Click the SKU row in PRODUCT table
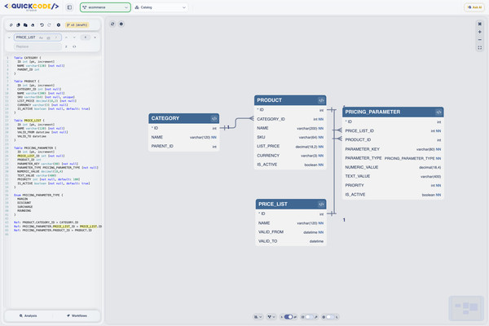This screenshot has width=489, height=326. tap(290, 137)
